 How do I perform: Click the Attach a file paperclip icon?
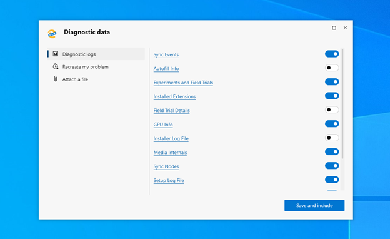pyautogui.click(x=56, y=79)
